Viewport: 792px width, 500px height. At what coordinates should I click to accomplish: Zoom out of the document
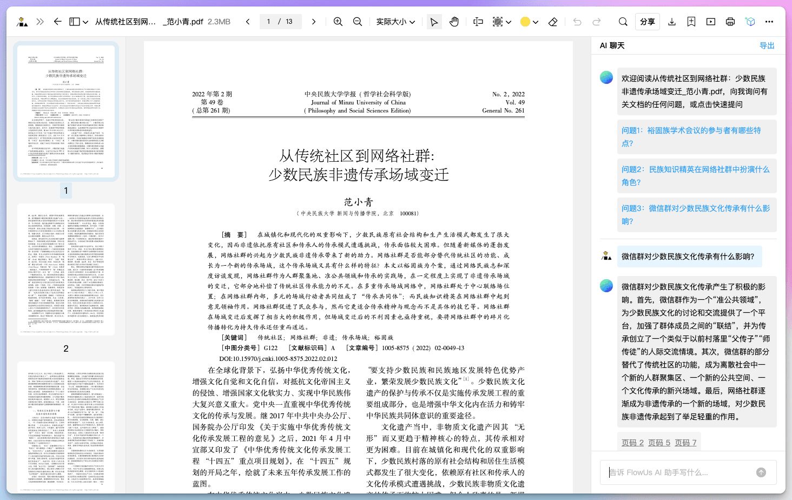[x=358, y=22]
